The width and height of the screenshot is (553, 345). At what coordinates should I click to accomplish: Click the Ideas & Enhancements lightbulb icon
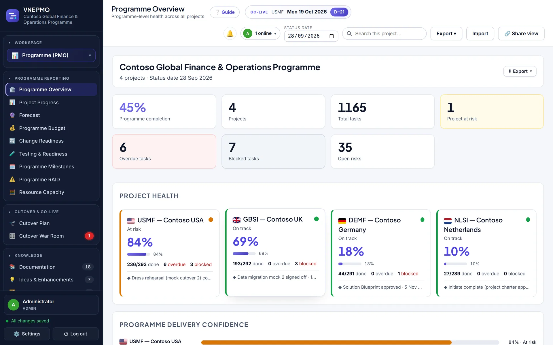pos(12,279)
